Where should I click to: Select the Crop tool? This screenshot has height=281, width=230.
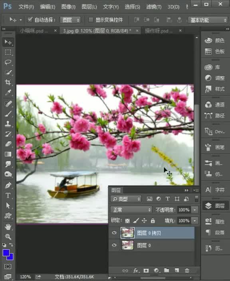(8, 83)
